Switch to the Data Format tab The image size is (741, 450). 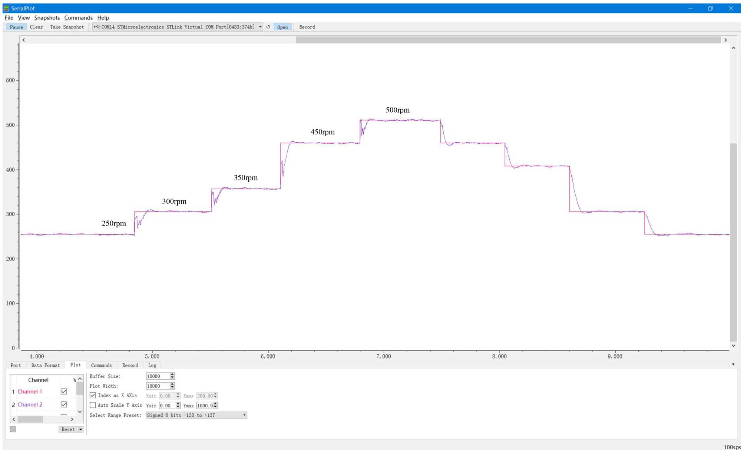click(45, 365)
